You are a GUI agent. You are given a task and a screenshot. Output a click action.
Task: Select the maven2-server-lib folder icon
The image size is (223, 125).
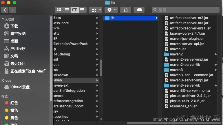tap(167, 65)
